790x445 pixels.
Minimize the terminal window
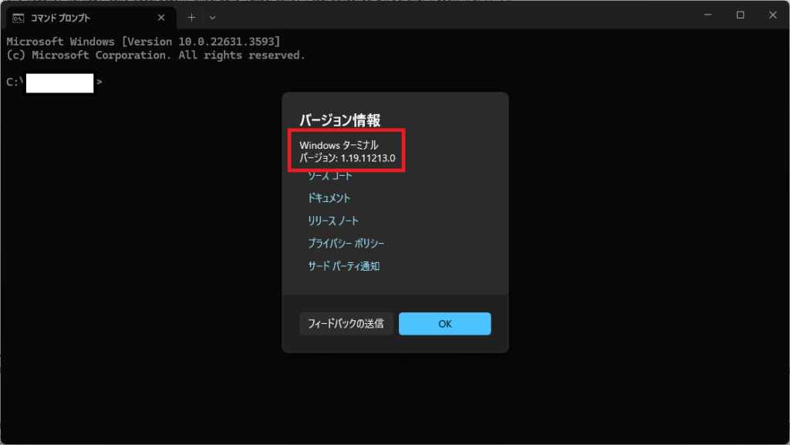coord(708,15)
